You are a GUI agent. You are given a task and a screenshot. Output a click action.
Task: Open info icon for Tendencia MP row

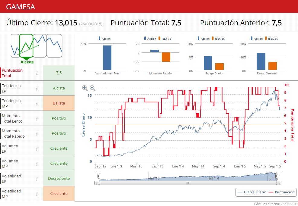[37, 104]
